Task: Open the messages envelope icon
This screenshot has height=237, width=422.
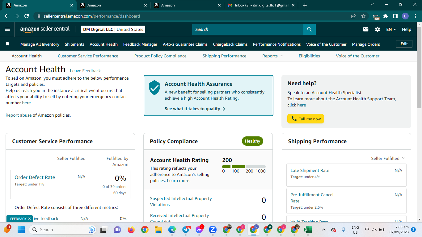Action: (366, 29)
